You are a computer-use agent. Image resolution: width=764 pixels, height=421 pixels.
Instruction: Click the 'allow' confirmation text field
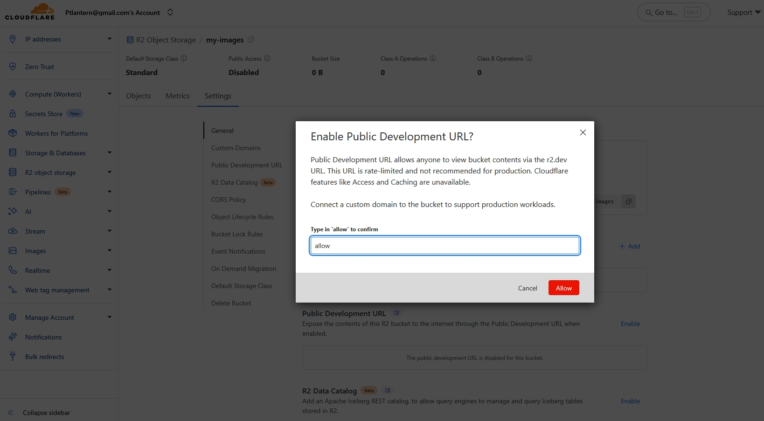pyautogui.click(x=445, y=246)
